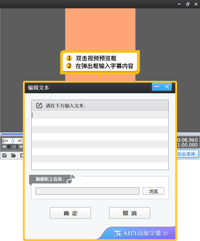
Task: Click inside the subtitle text input area
Action: 100,140
